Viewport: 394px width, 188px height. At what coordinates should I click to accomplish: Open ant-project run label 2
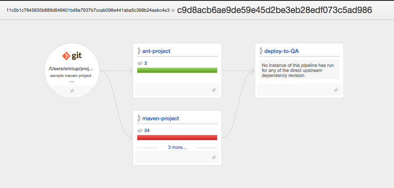tap(146, 64)
